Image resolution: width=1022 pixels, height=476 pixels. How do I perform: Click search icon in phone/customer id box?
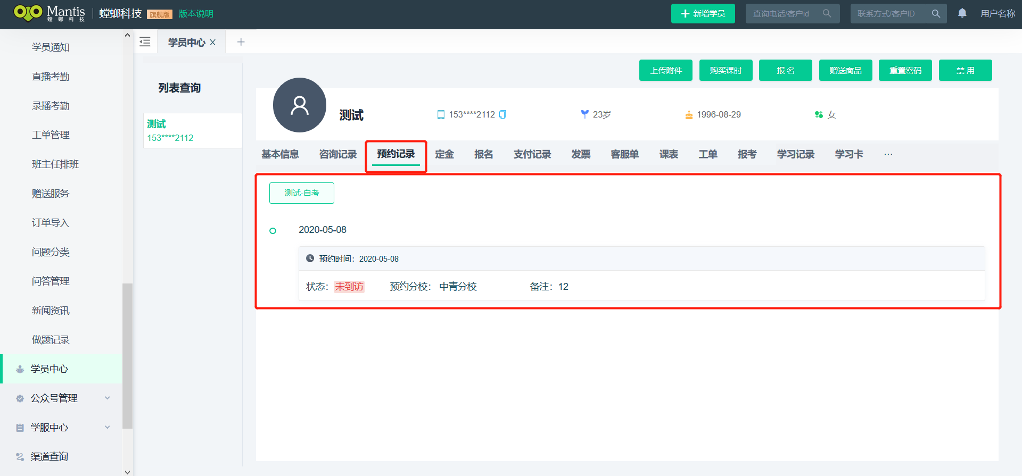click(827, 13)
